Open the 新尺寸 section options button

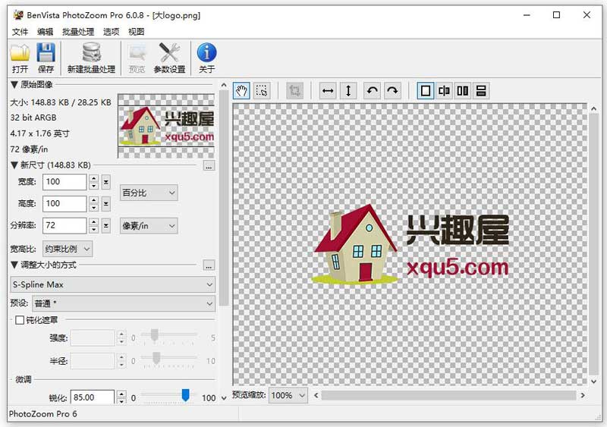(209, 166)
